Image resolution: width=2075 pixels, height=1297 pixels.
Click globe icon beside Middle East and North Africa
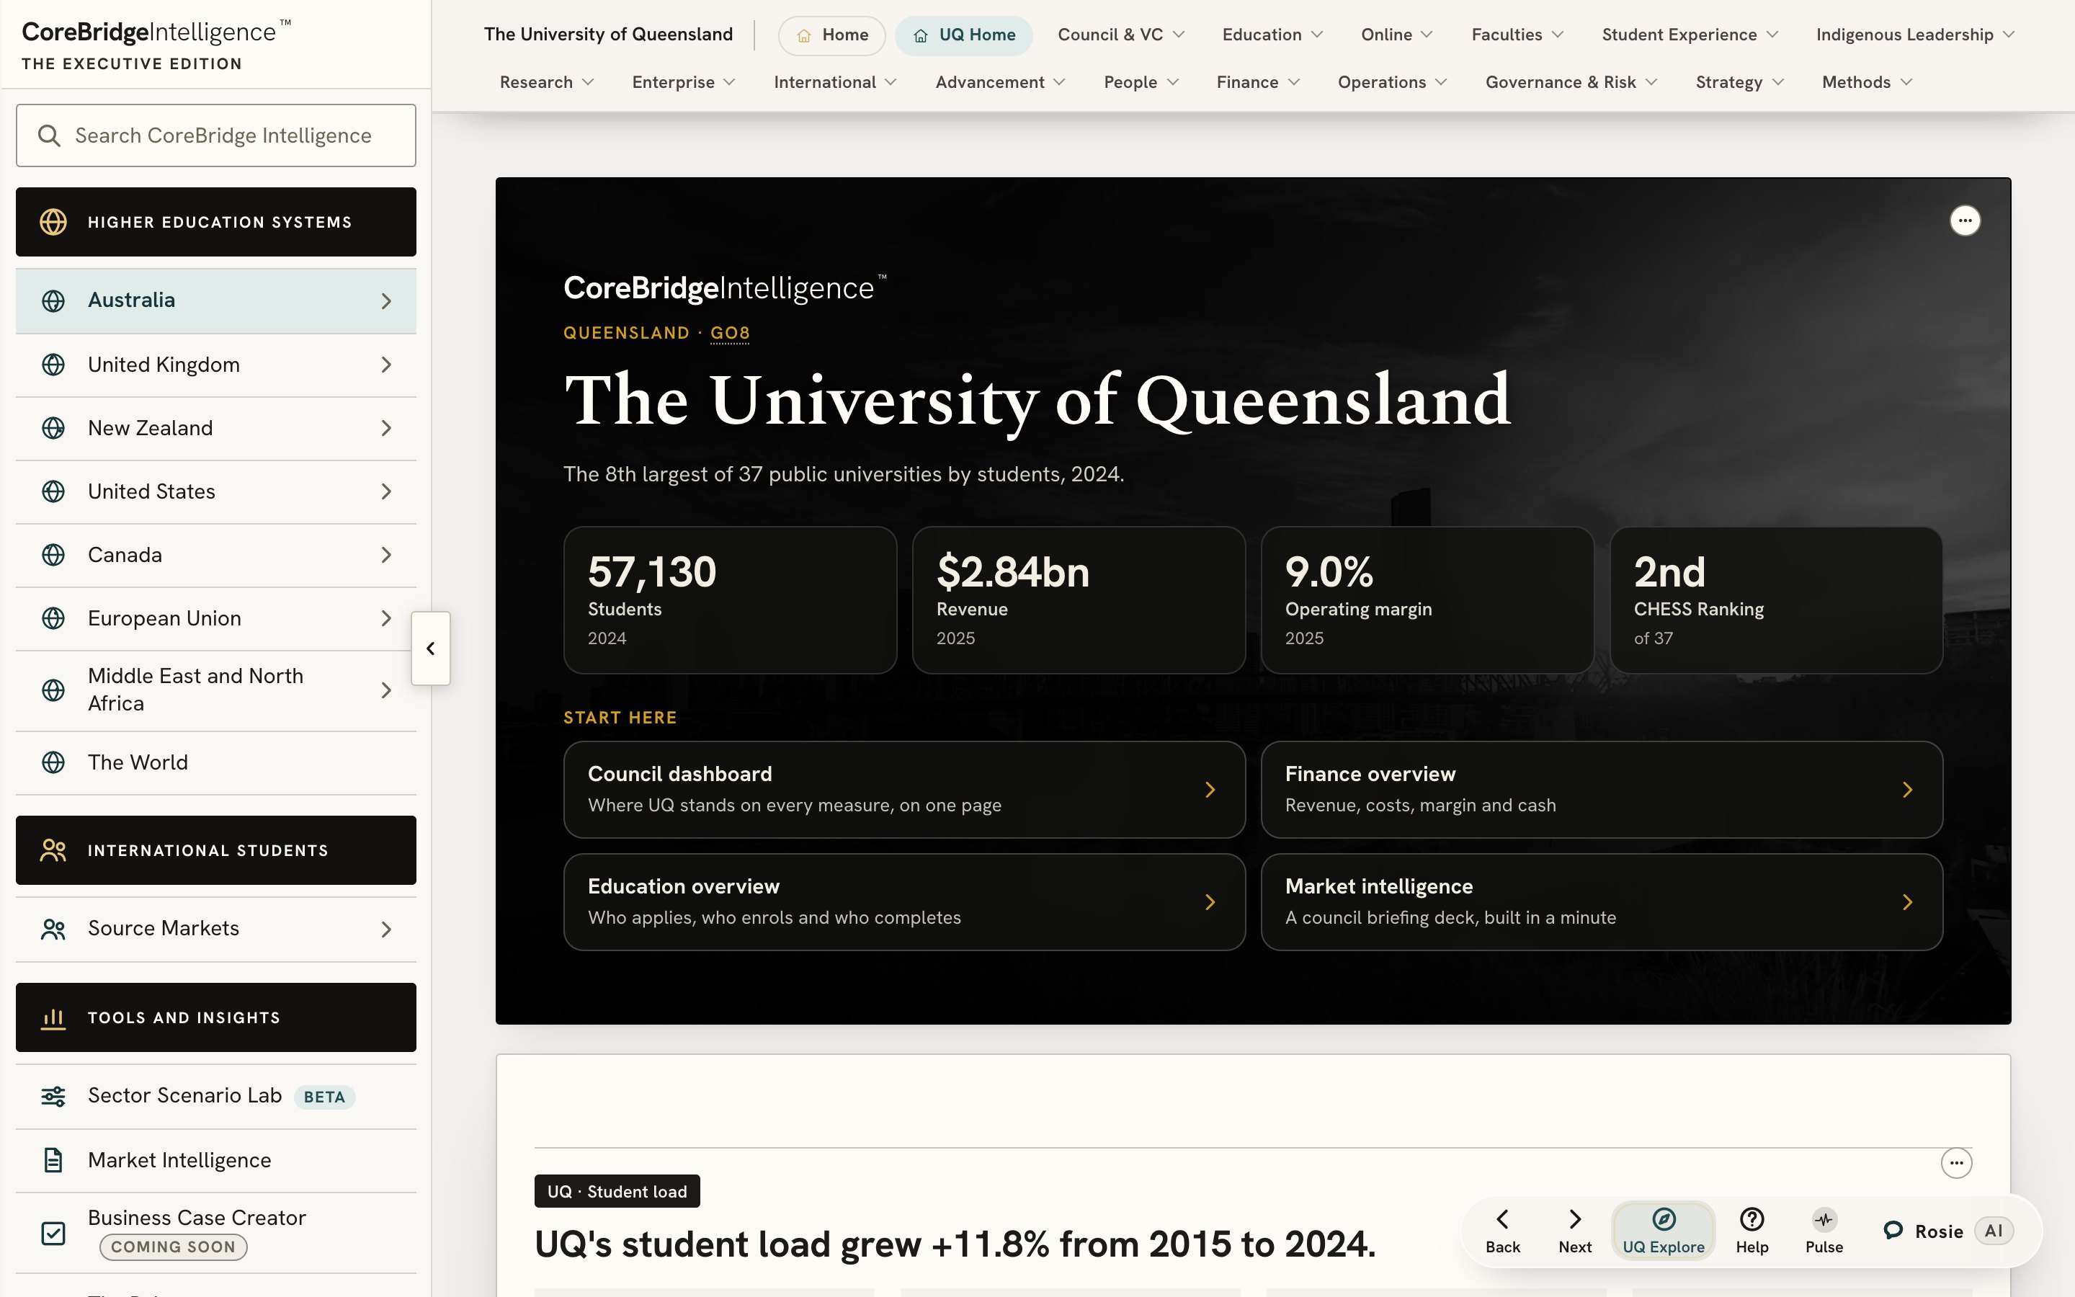(x=53, y=690)
